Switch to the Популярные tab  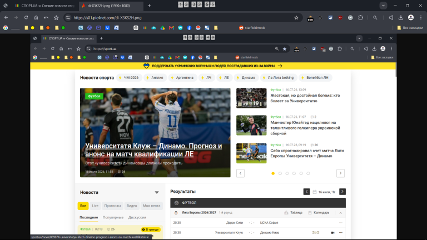click(113, 217)
